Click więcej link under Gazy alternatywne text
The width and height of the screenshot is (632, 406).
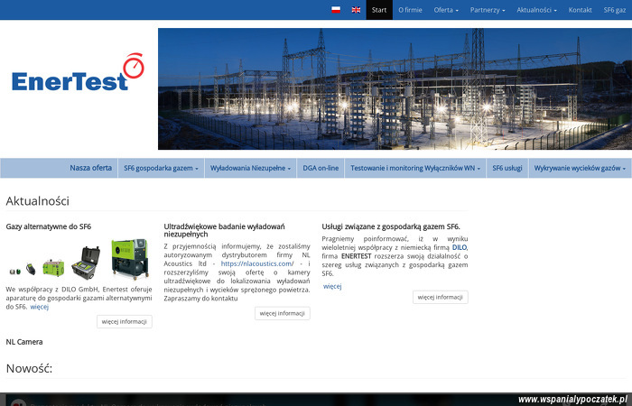(x=40, y=307)
